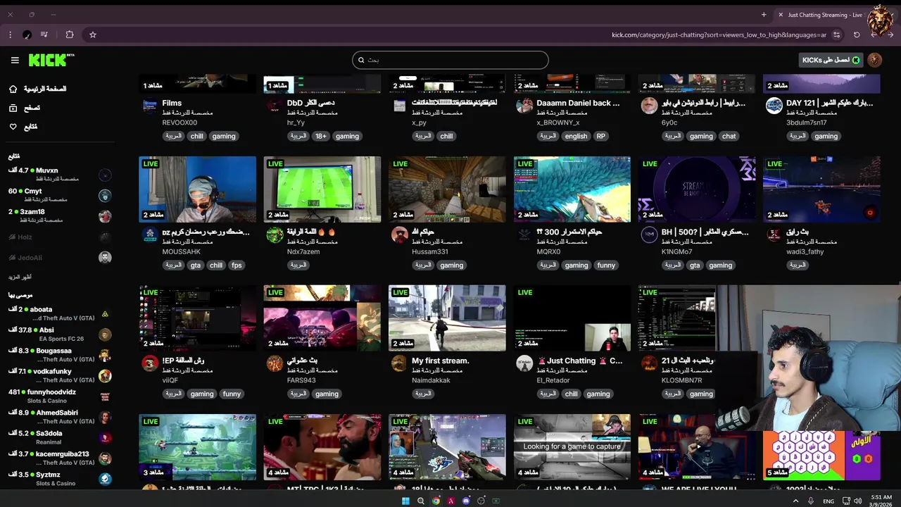901x507 pixels.
Task: Open MOUSSAHK live stream thumbnail
Action: [x=198, y=189]
